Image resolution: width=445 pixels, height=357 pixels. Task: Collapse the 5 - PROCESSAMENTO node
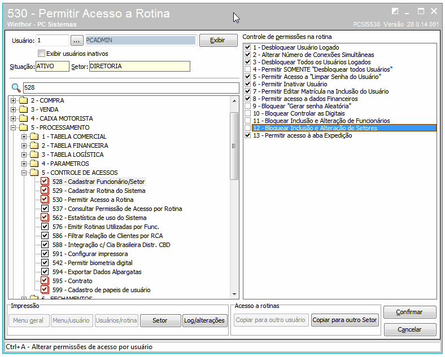(13, 128)
